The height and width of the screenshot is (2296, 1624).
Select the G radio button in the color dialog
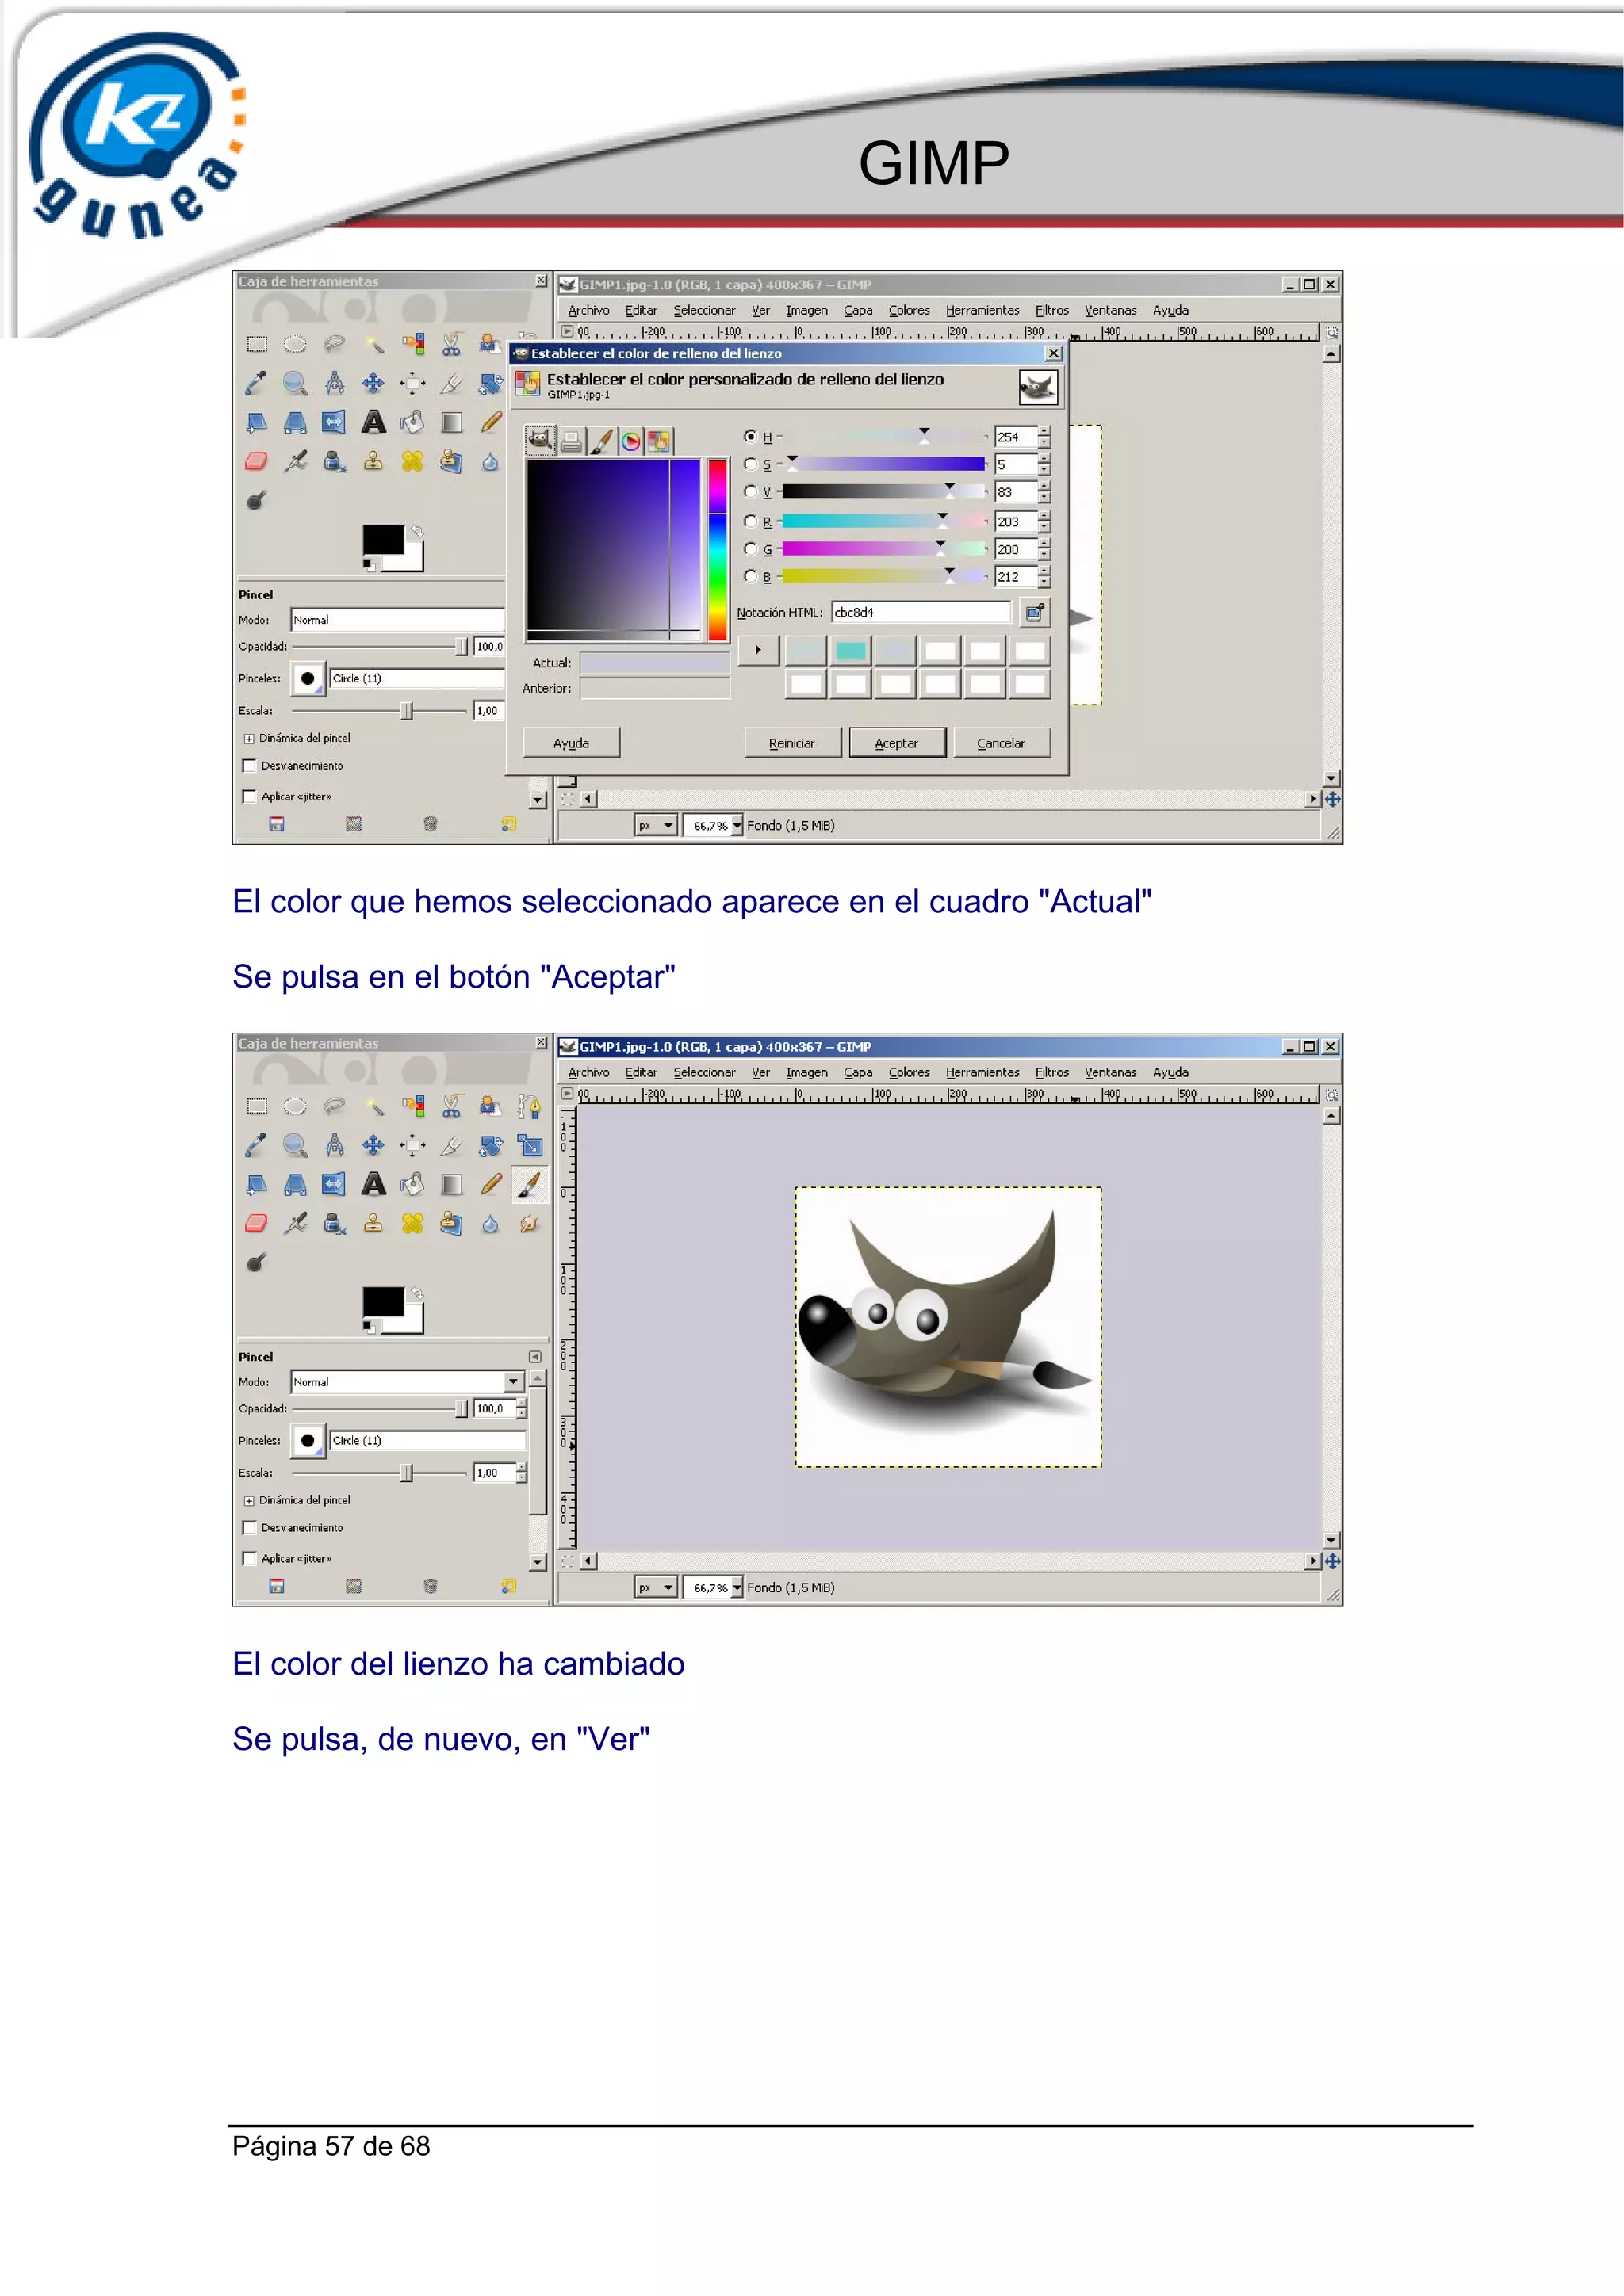click(750, 549)
